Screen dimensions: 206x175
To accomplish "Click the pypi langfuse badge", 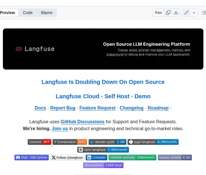I will pyautogui.click(x=153, y=142).
